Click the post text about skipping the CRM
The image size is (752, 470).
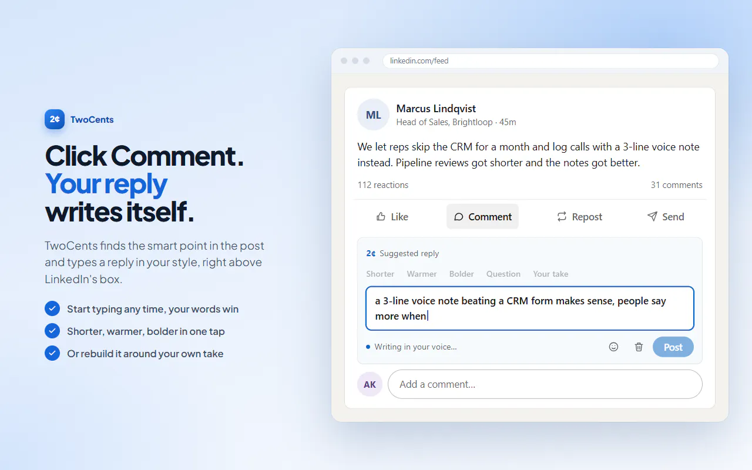tap(529, 155)
